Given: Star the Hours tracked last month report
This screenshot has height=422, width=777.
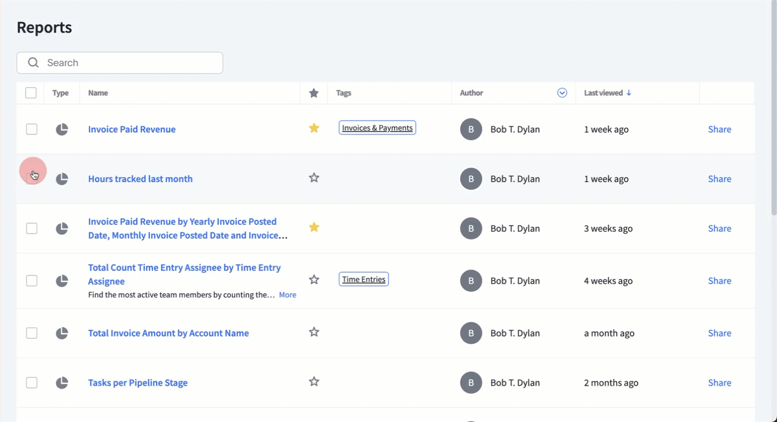Looking at the screenshot, I should (314, 178).
